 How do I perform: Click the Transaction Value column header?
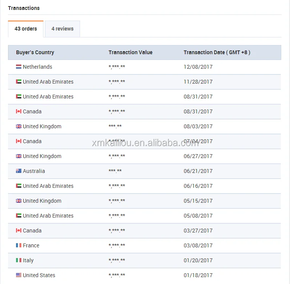pyautogui.click(x=130, y=52)
